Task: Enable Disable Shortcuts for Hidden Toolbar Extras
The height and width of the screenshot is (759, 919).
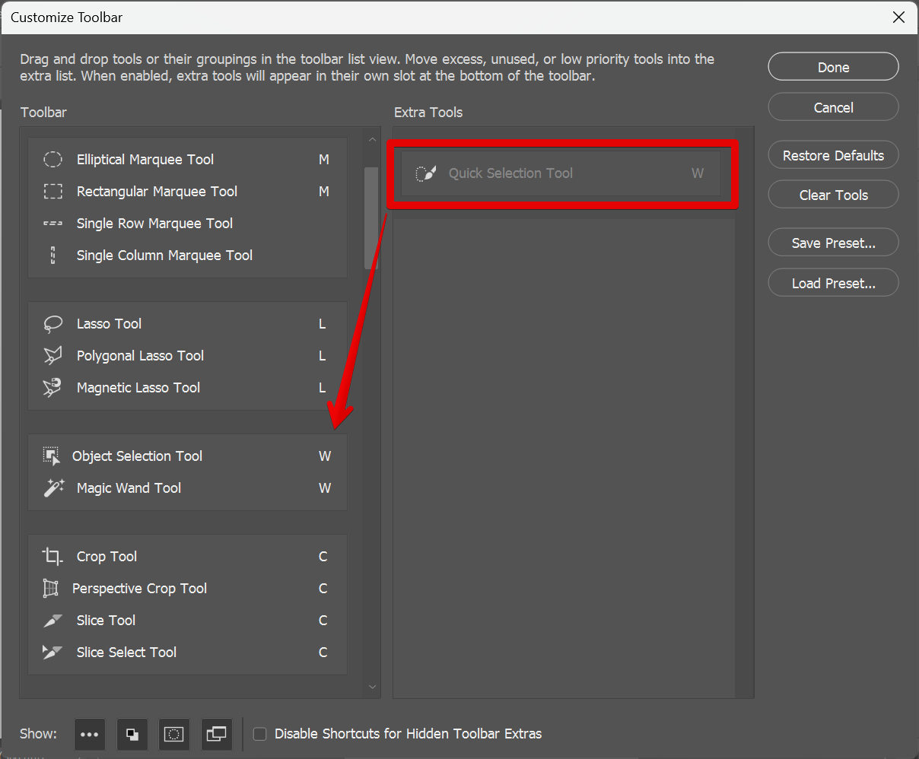Action: coord(260,734)
